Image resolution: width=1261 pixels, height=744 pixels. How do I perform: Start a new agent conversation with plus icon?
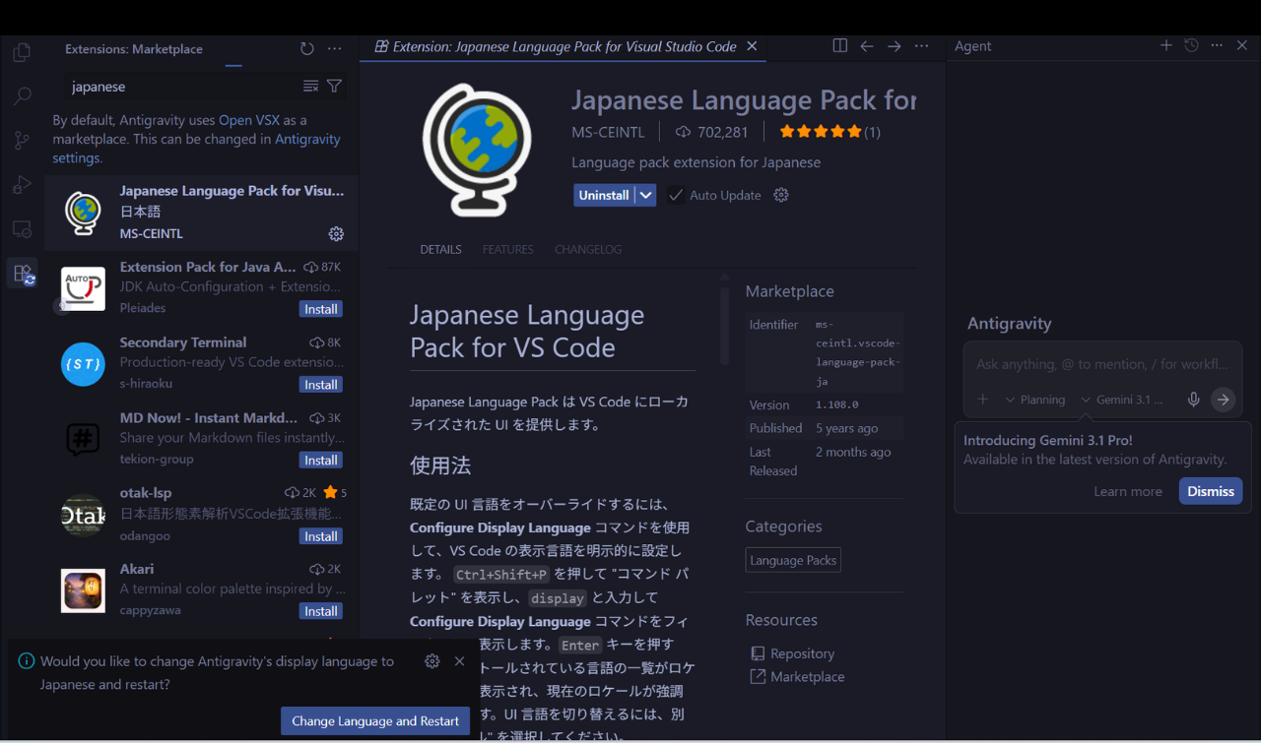[1165, 46]
